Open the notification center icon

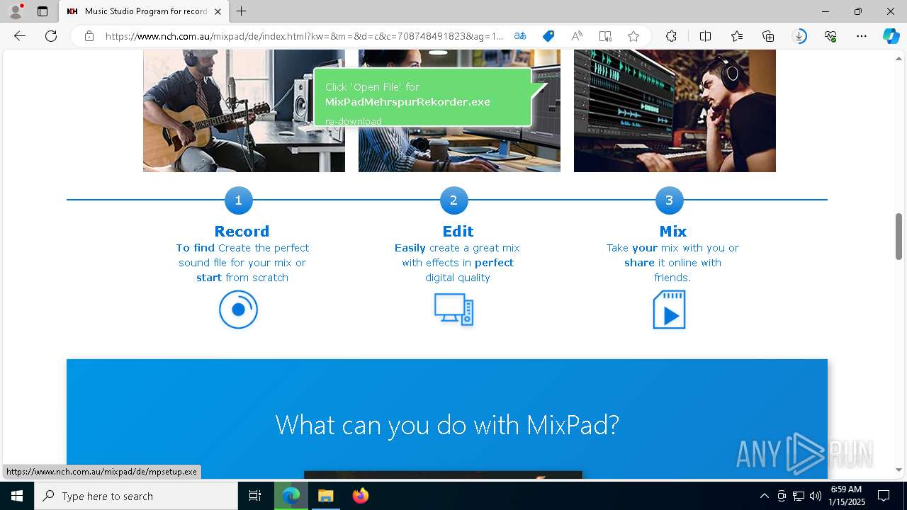[x=884, y=496]
